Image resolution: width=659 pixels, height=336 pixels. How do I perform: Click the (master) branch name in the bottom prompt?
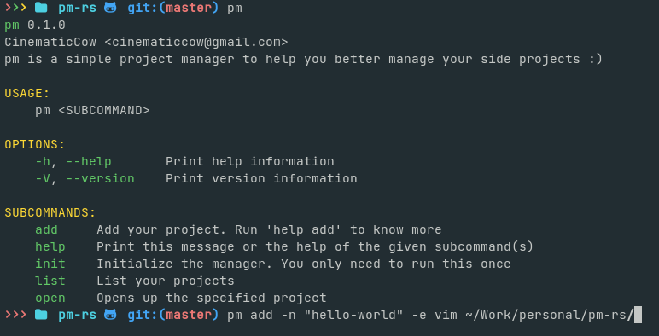coord(189,315)
